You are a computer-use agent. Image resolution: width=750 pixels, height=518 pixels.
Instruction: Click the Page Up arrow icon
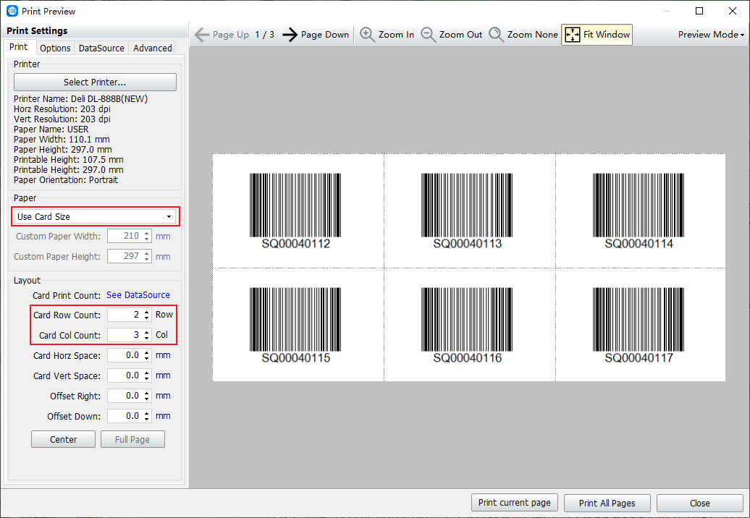tap(202, 35)
